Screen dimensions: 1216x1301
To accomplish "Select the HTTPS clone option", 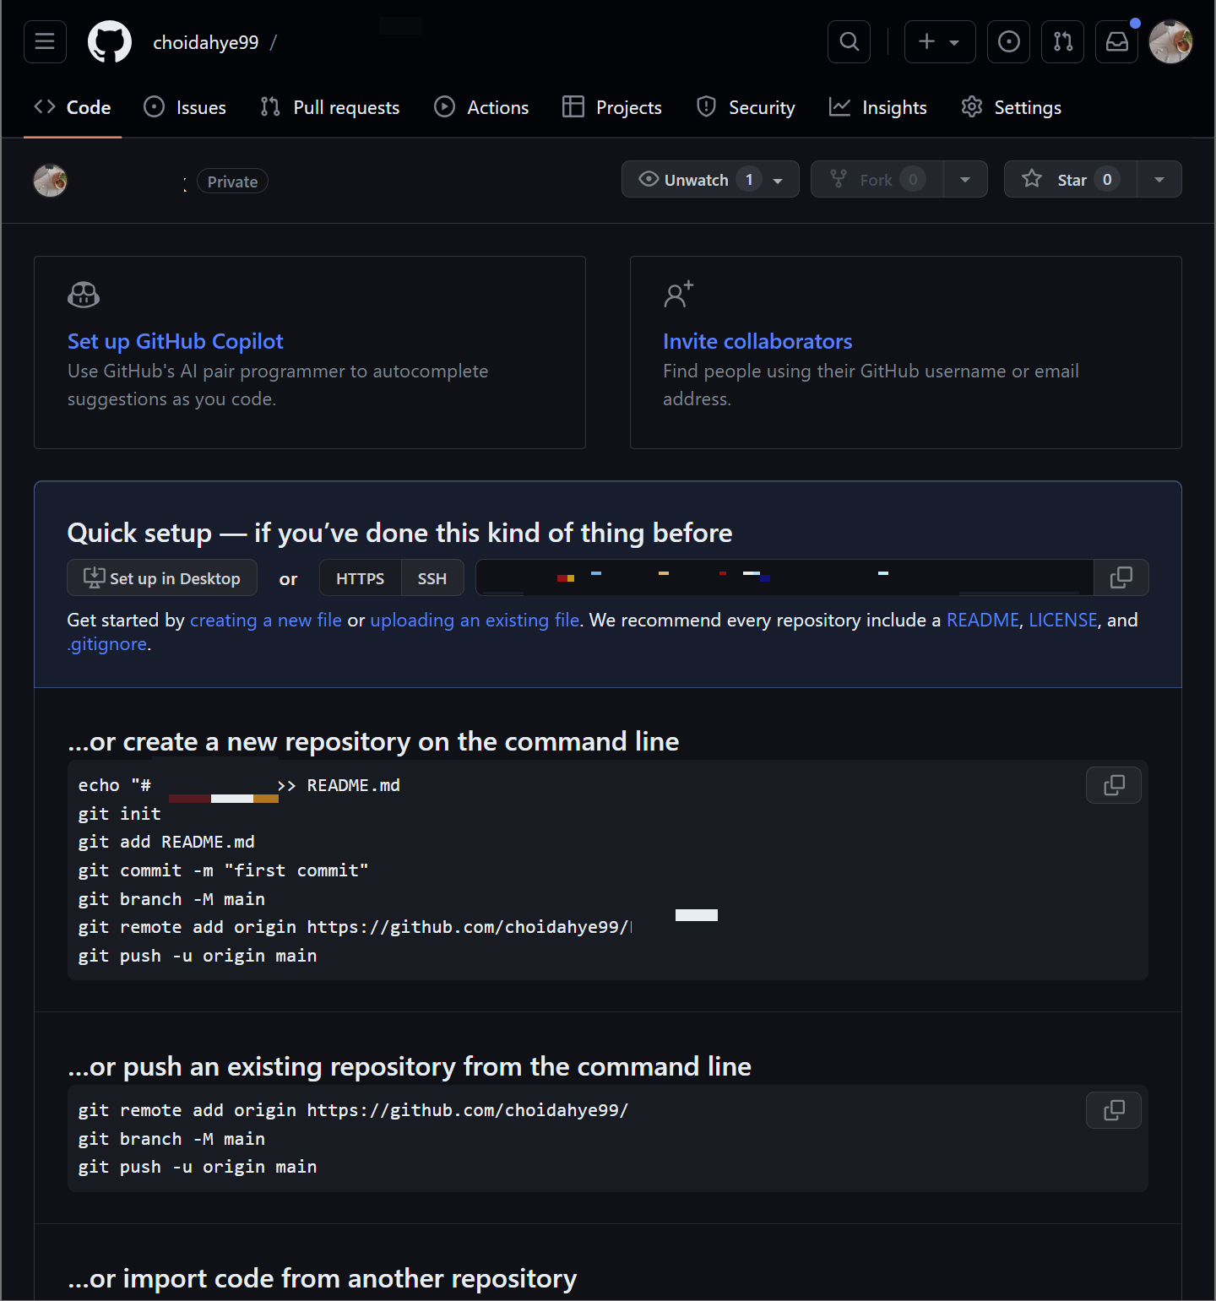I will (x=361, y=578).
